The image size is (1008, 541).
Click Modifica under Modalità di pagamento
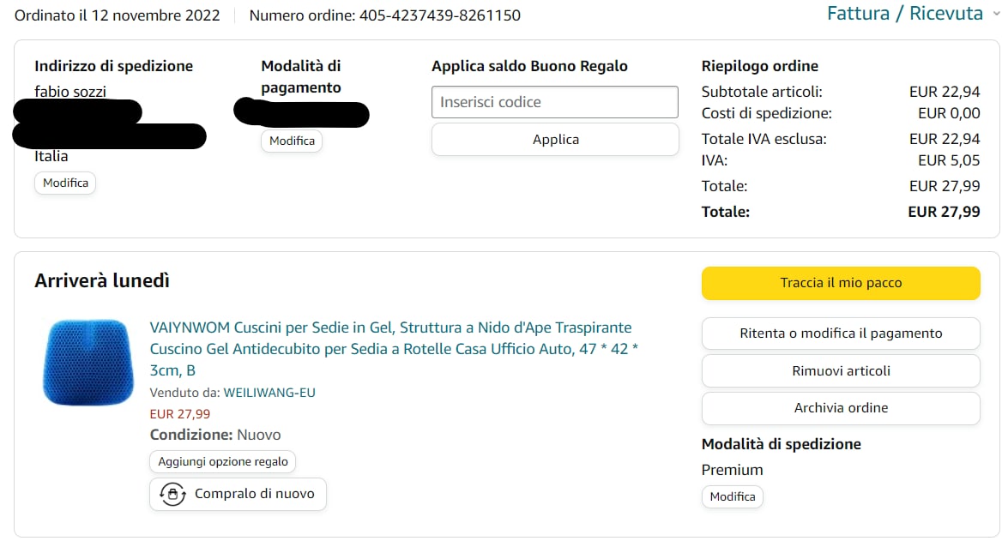(292, 141)
